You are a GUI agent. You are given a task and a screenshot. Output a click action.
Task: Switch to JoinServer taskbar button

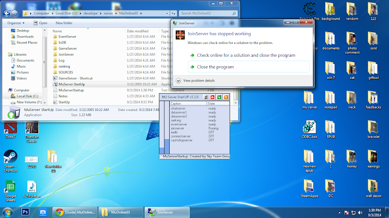pos(167,212)
